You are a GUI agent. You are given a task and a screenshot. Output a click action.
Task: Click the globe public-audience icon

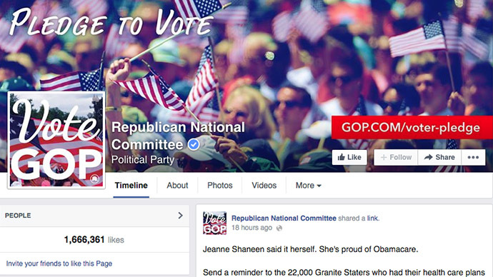pos(279,228)
